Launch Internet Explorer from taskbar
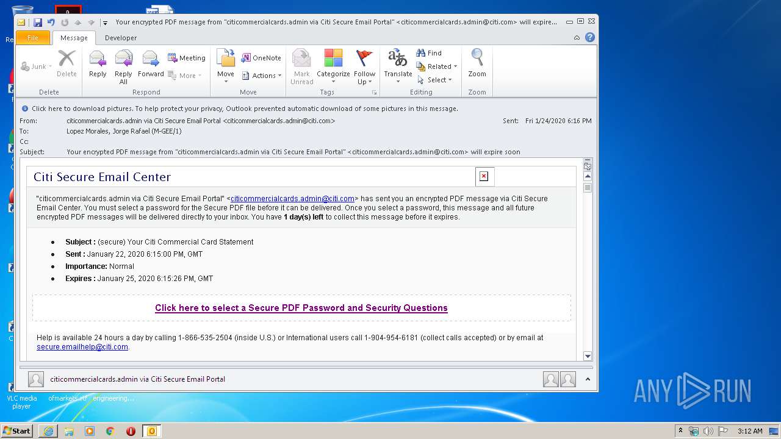This screenshot has width=781, height=439. [x=48, y=431]
